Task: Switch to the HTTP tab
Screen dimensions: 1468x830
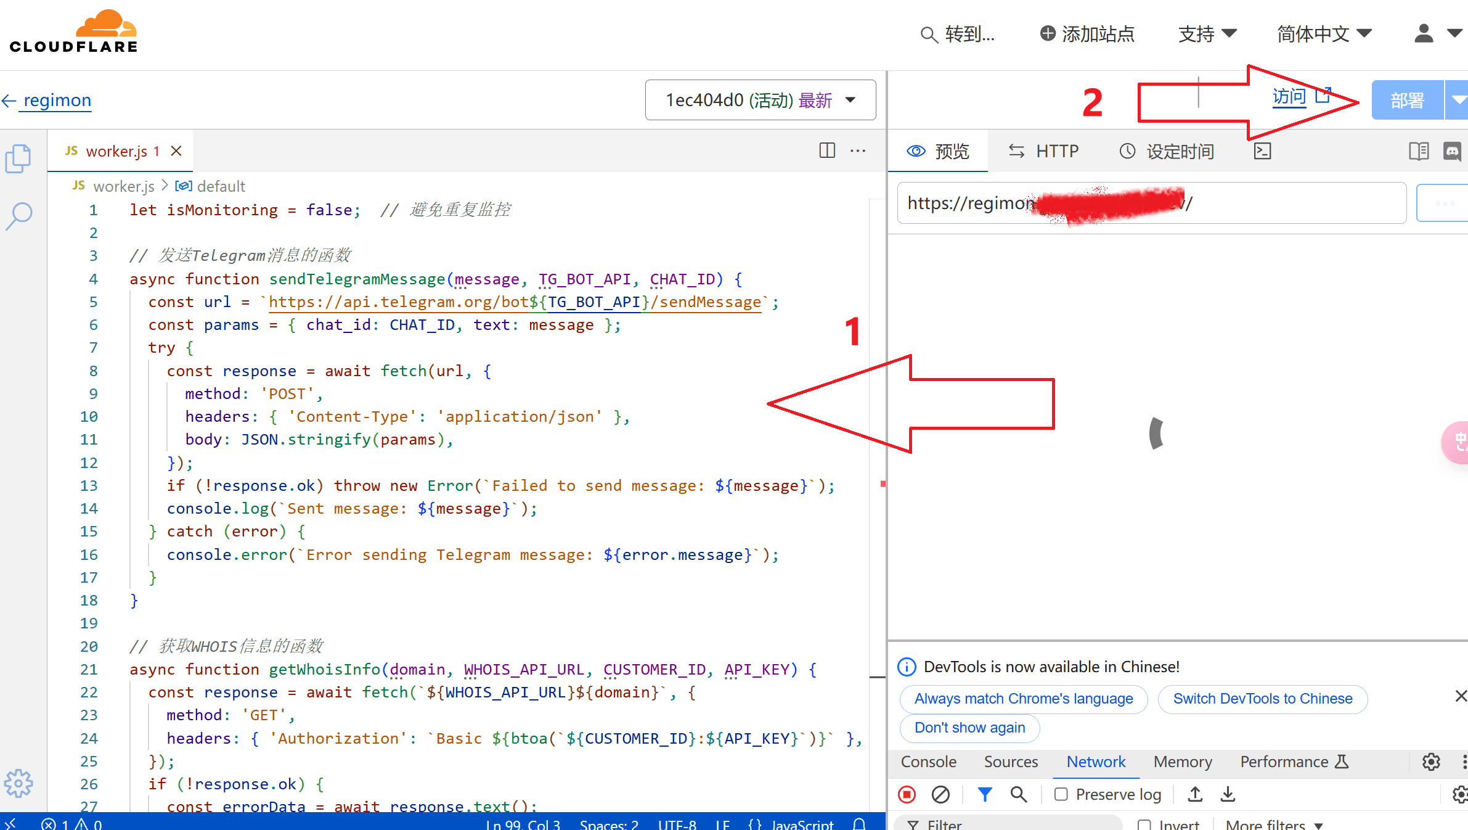Action: pyautogui.click(x=1043, y=151)
